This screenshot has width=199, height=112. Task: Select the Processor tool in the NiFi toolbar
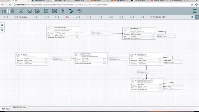tap(21, 11)
